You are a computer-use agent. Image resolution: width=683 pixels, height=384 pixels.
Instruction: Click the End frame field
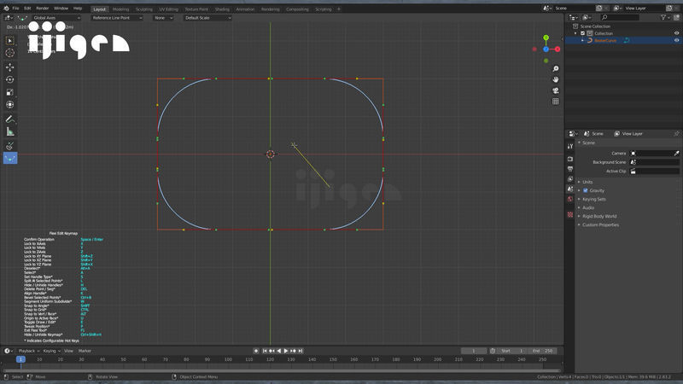point(542,351)
